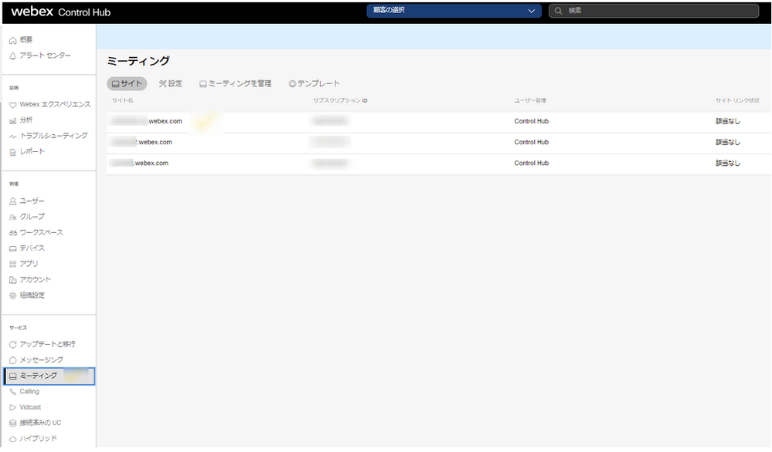772x452 pixels.
Task: Click the person icon for ユーザー
Action: (x=13, y=201)
